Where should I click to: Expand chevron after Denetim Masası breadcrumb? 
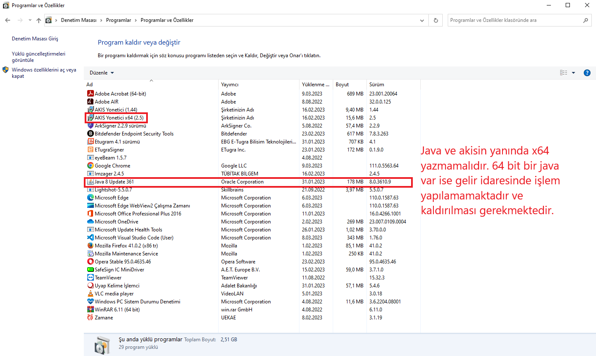[102, 20]
